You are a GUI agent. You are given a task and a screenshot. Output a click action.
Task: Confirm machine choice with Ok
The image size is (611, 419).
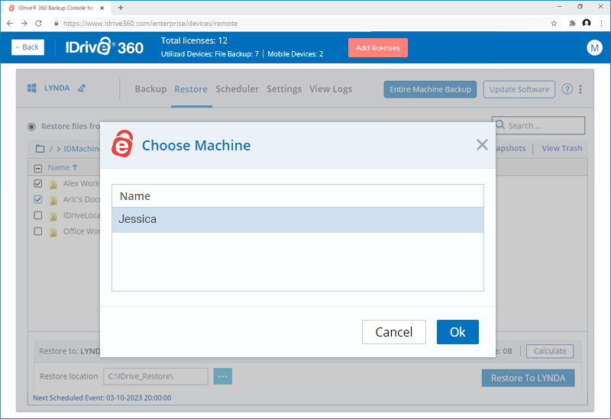click(x=457, y=332)
